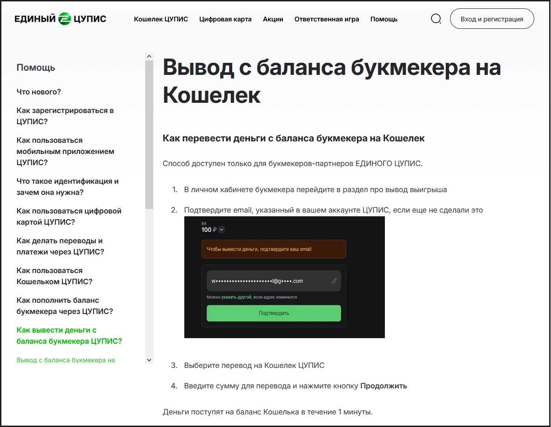
Task: Open search with the magnifier icon
Action: click(436, 19)
